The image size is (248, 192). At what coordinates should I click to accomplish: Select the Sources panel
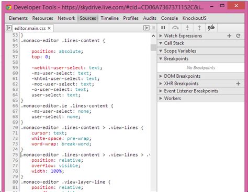[88, 18]
